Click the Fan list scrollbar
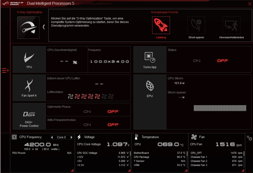This screenshot has height=173, width=253. (244, 153)
